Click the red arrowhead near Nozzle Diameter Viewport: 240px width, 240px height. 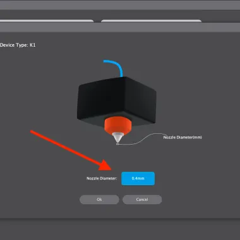(106, 165)
